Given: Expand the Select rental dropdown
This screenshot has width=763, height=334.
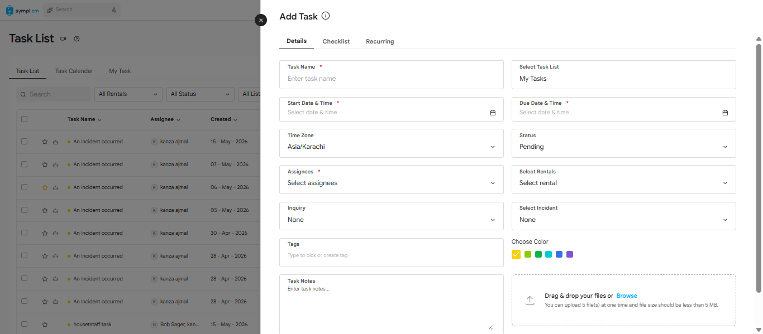Looking at the screenshot, I should 624,180.
